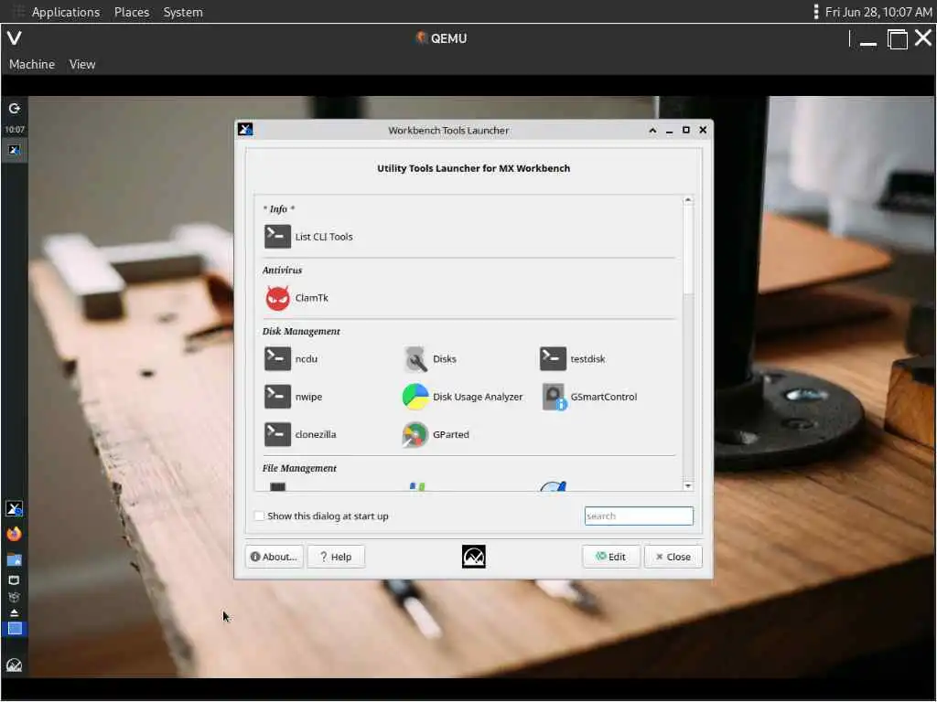The height and width of the screenshot is (702, 937).
Task: Click About... button
Action: pos(274,557)
